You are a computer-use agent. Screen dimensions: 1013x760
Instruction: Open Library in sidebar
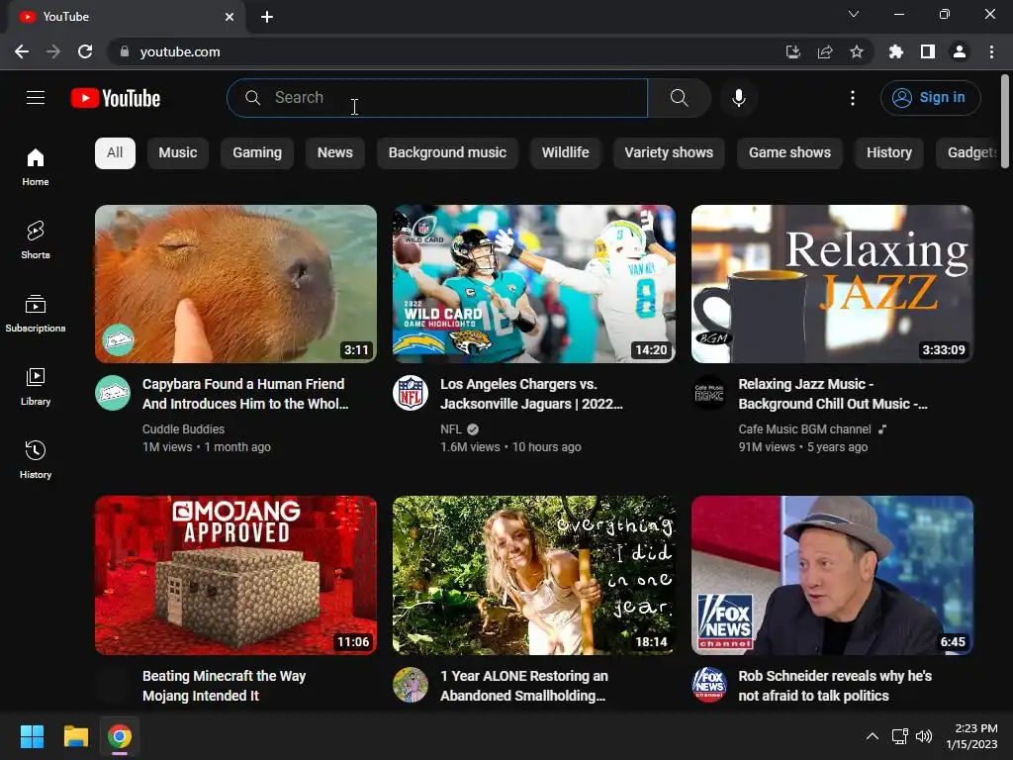click(x=36, y=387)
